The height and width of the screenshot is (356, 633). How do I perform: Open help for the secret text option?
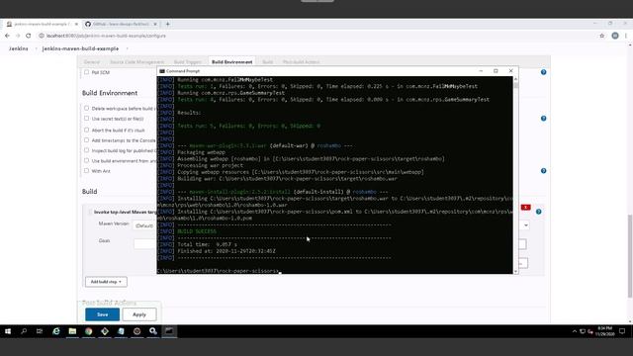(x=543, y=119)
